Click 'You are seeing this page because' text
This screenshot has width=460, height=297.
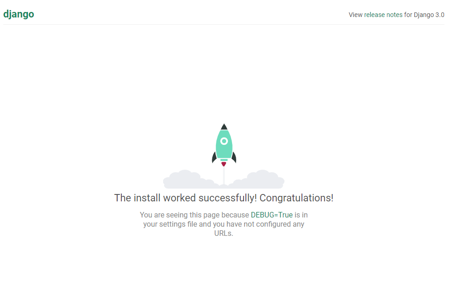(194, 215)
